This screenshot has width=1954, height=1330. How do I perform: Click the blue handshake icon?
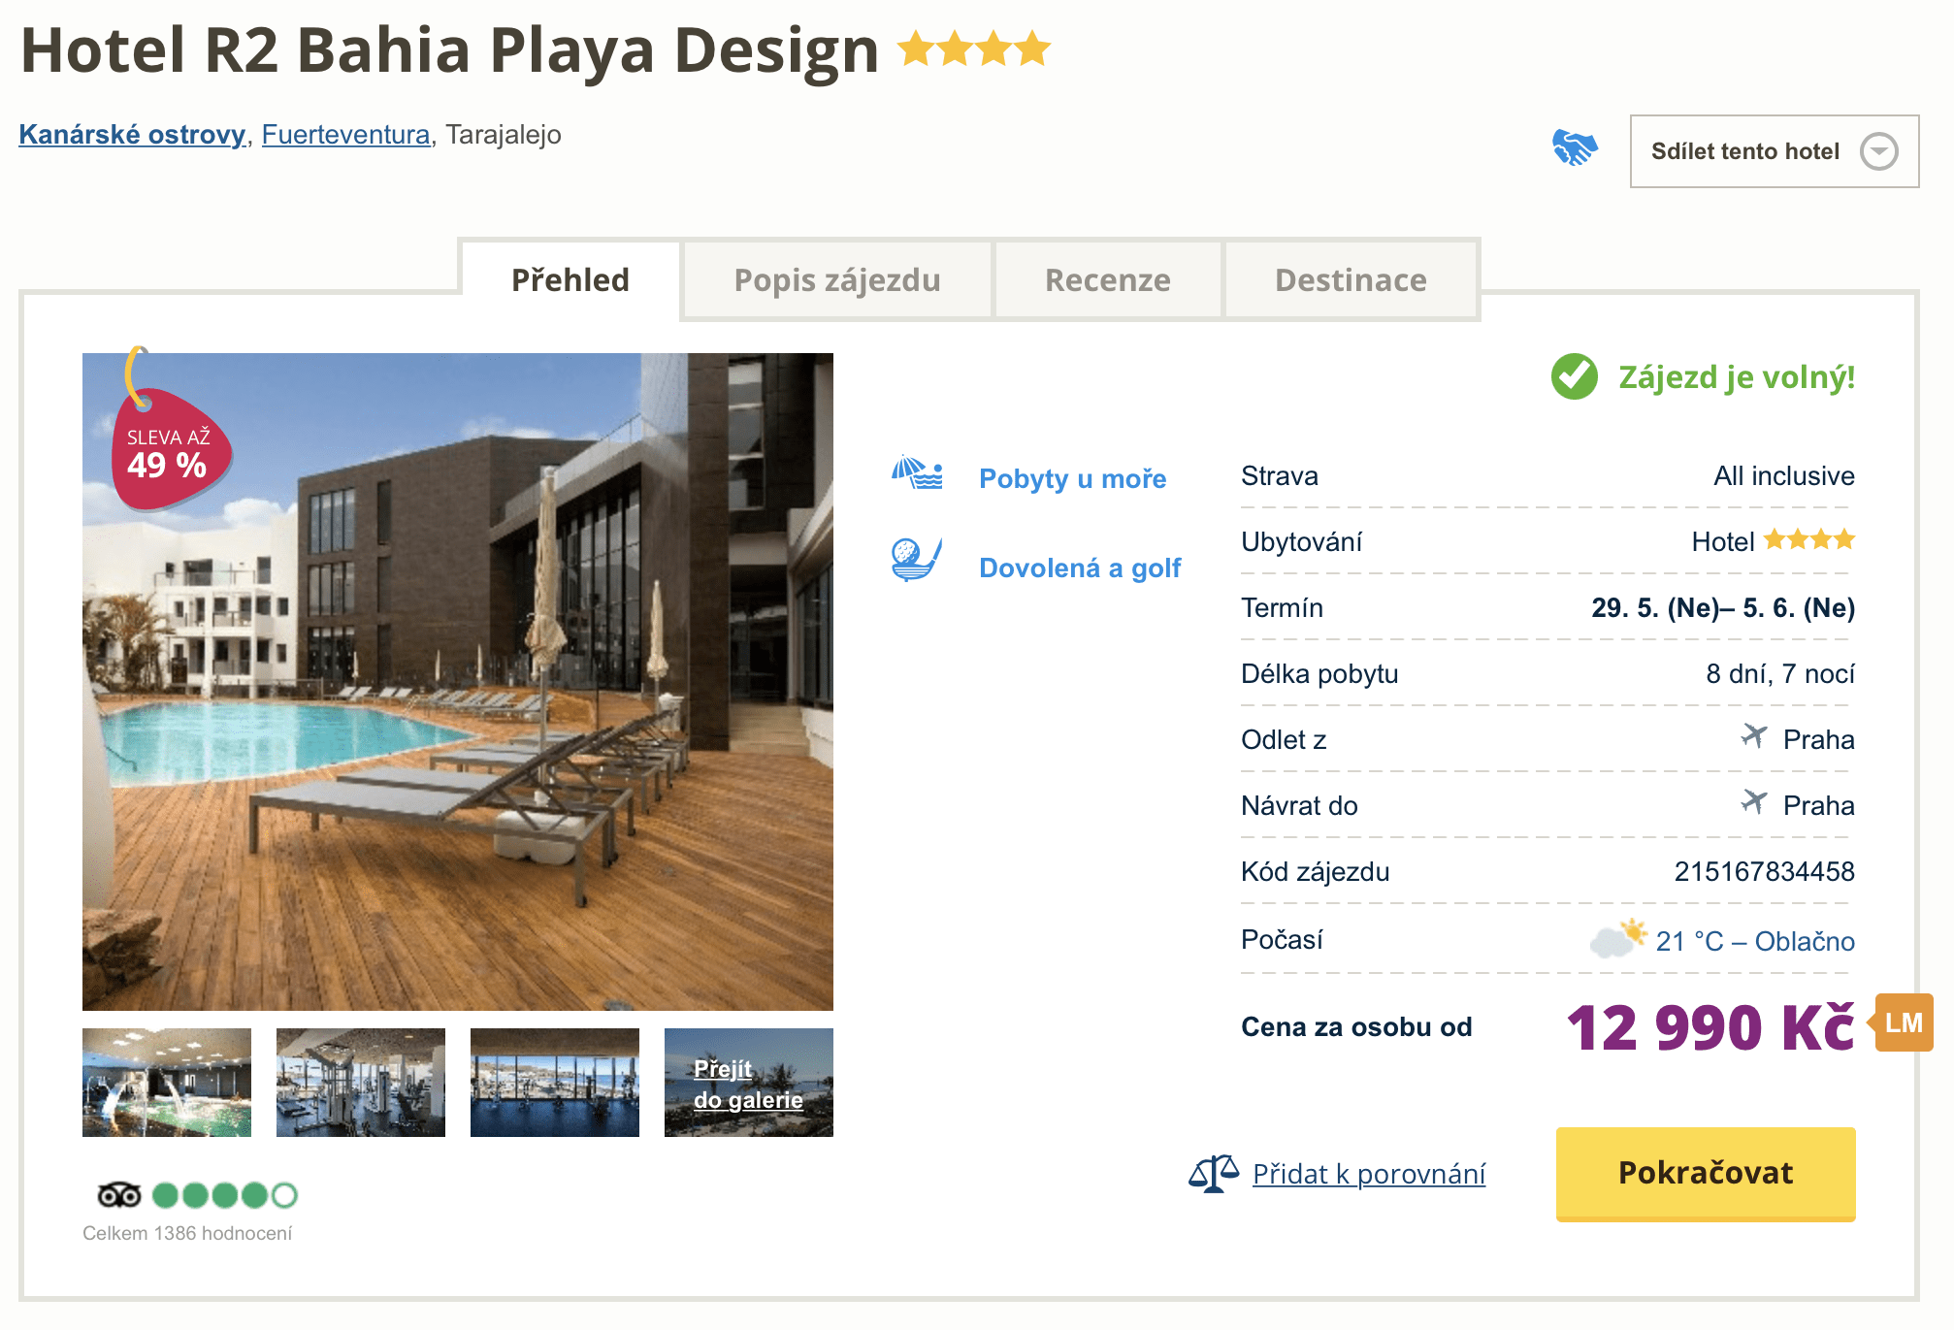pyautogui.click(x=1574, y=148)
